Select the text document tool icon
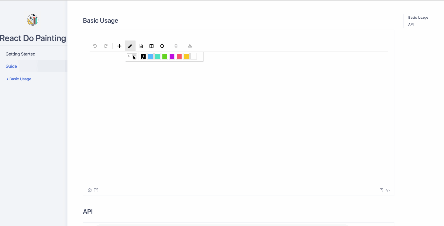The image size is (444, 226). (x=141, y=46)
